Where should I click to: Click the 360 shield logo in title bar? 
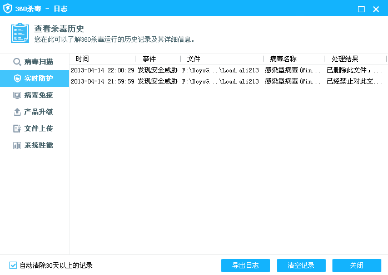[8, 9]
